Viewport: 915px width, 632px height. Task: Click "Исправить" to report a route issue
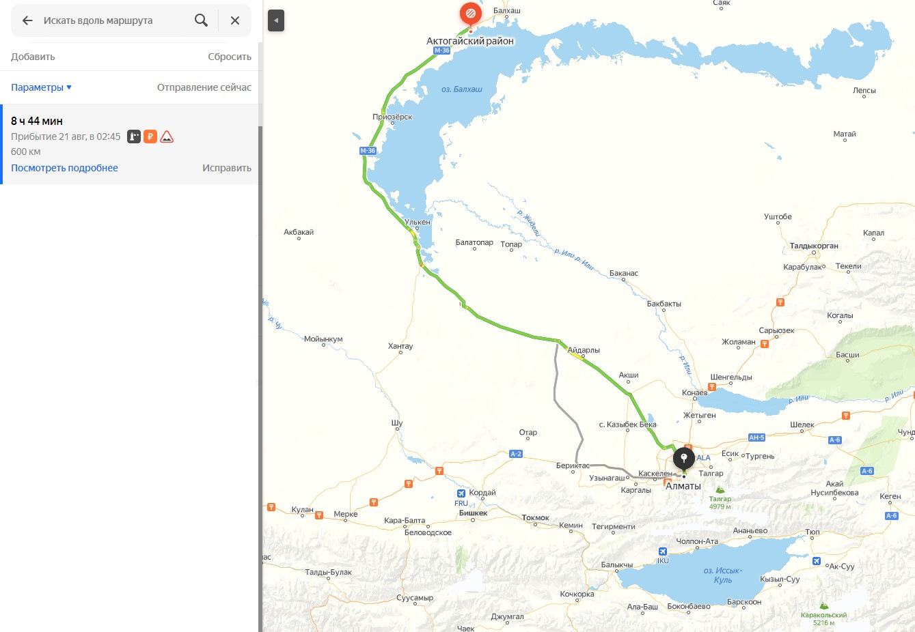click(x=227, y=168)
